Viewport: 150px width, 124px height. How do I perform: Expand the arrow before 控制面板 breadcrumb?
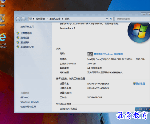(34, 19)
